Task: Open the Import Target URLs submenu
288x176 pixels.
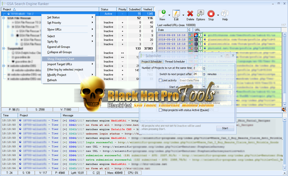Action: point(68,64)
